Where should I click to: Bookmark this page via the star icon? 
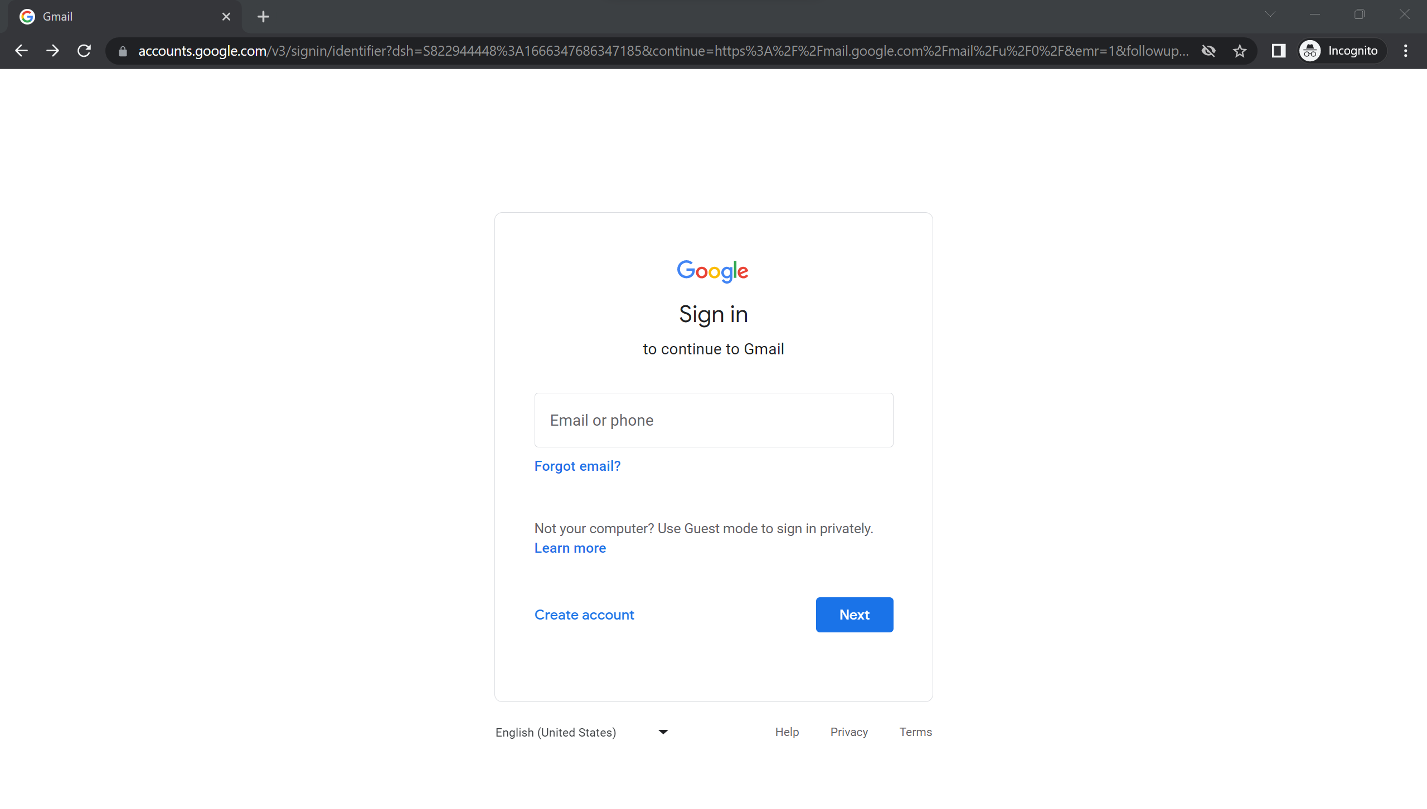coord(1240,51)
